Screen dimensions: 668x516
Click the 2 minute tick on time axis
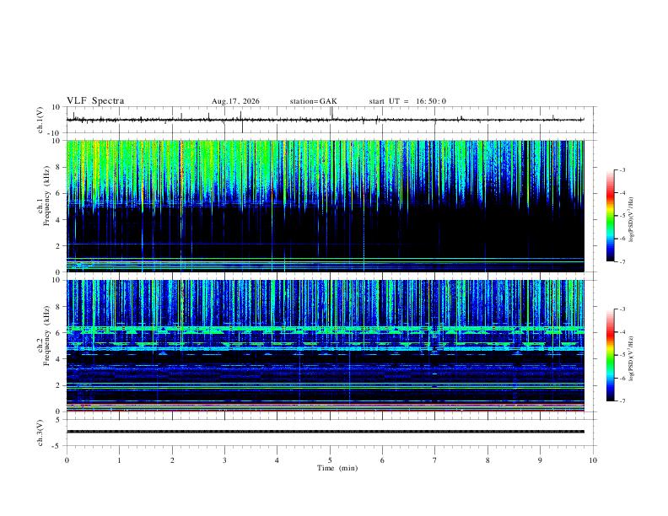[172, 460]
